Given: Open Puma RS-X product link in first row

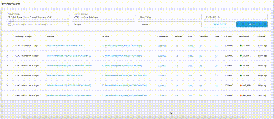Looking at the screenshot, I should pos(65,46).
